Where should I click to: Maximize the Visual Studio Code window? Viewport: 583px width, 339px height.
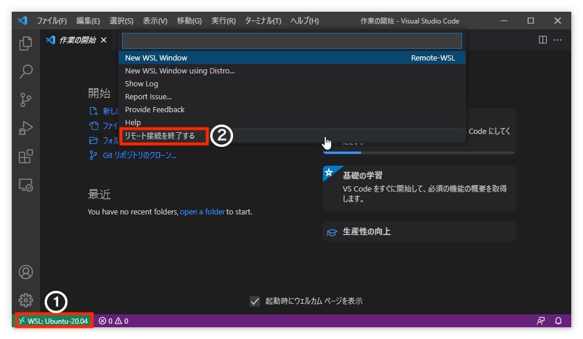(531, 21)
